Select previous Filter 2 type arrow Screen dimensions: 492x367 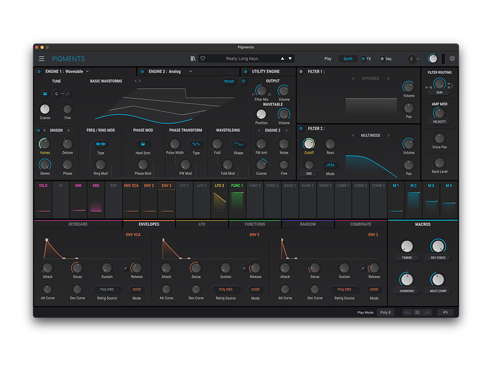pos(353,136)
